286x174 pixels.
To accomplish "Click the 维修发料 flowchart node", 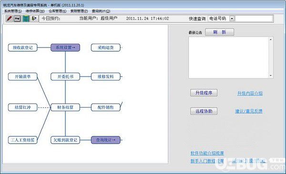I will click(106, 77).
